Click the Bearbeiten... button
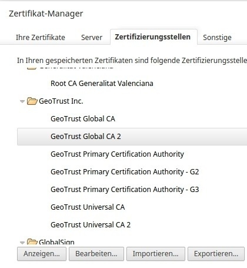 [96, 254]
